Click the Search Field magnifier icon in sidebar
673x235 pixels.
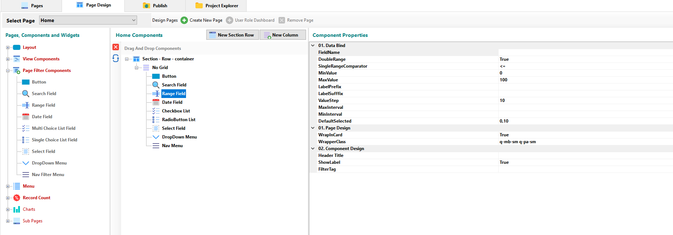(26, 94)
